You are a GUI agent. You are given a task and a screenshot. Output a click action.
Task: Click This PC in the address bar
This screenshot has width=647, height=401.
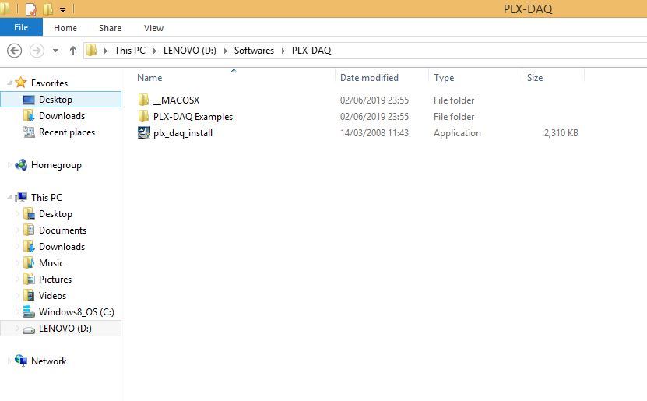(129, 51)
